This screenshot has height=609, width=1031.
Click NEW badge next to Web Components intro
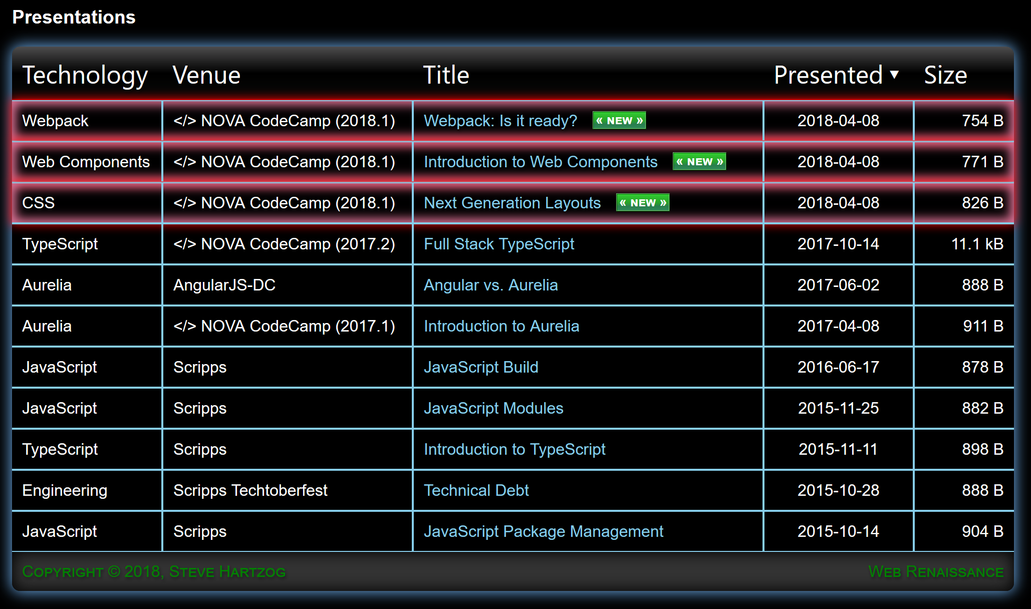pyautogui.click(x=699, y=162)
